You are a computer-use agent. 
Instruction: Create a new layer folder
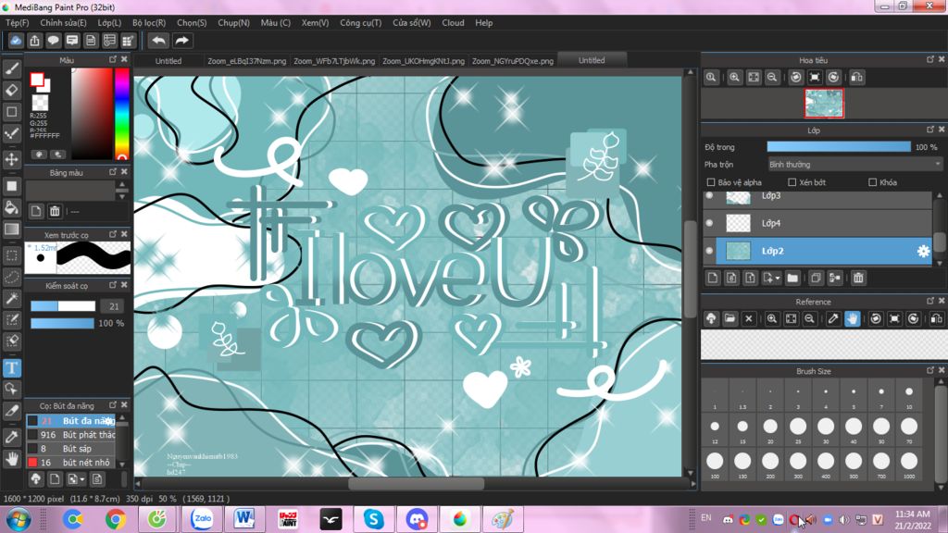tap(792, 278)
